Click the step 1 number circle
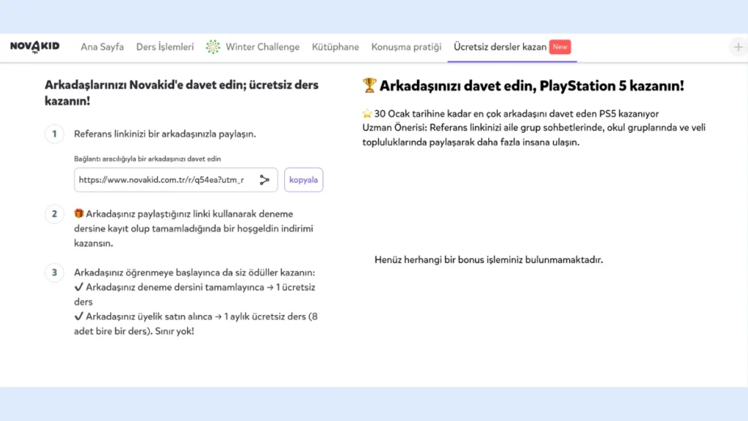748x421 pixels. pyautogui.click(x=53, y=134)
